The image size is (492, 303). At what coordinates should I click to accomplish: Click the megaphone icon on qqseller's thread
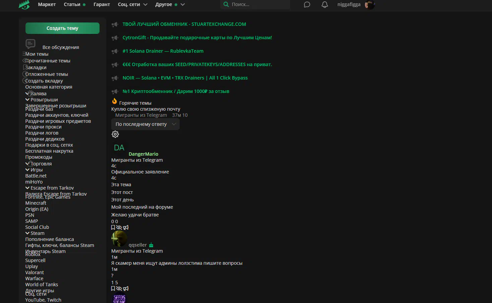(126, 289)
